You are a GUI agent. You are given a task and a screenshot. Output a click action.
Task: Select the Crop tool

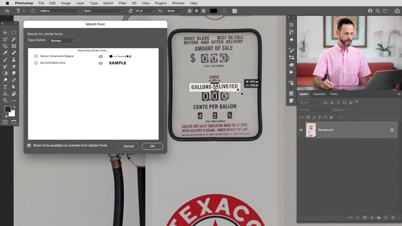click(5, 46)
